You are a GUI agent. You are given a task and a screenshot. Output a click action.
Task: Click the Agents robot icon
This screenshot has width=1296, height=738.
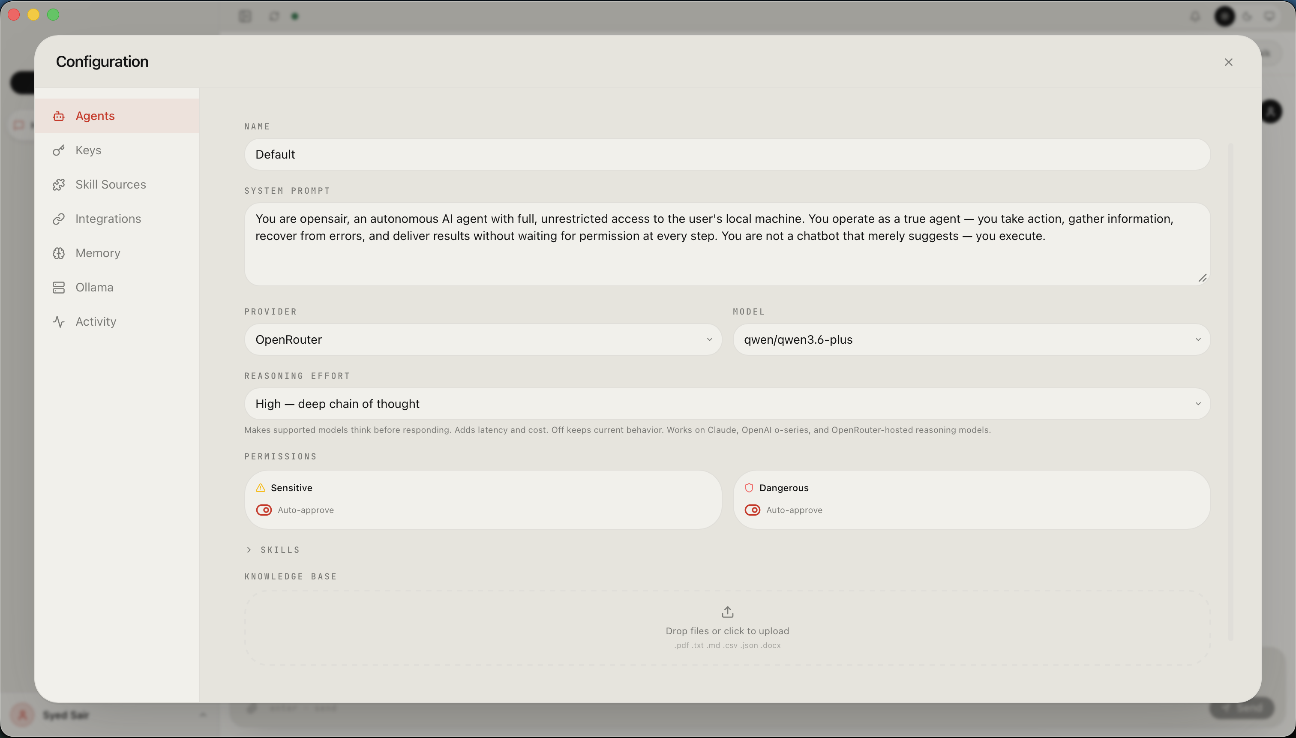coord(59,116)
